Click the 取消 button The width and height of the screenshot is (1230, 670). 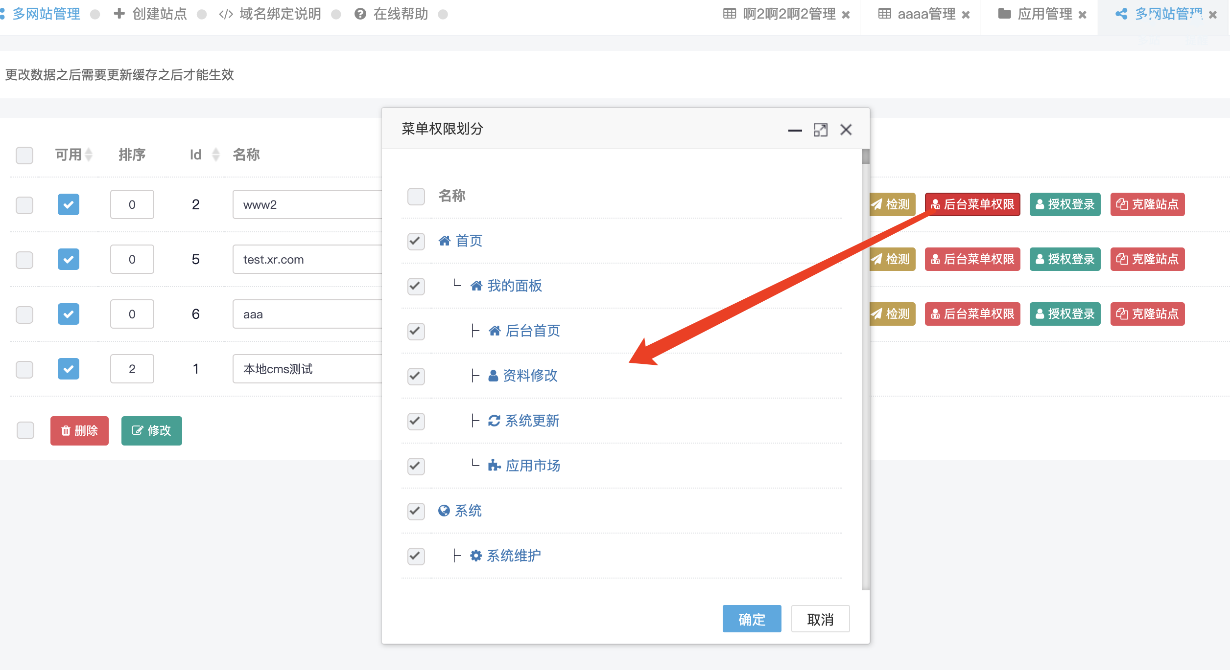tap(820, 619)
